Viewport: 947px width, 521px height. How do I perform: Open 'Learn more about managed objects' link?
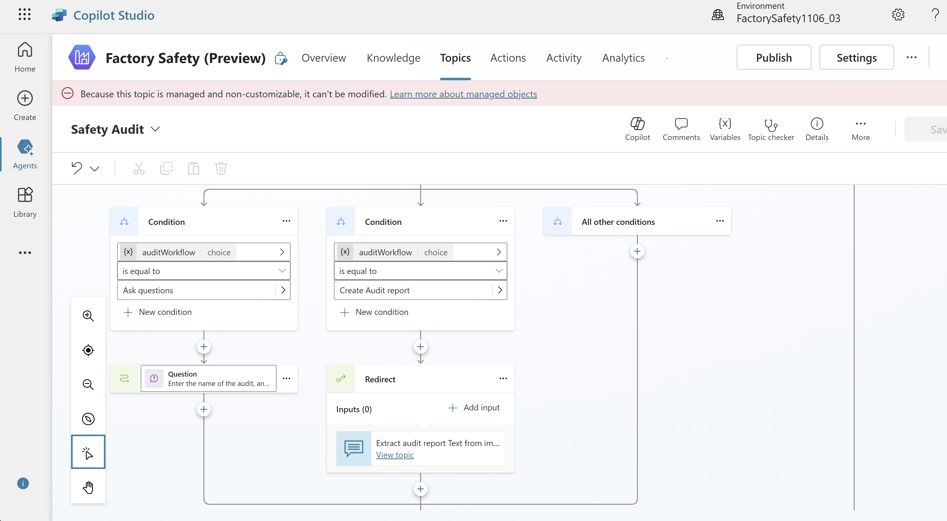(463, 94)
